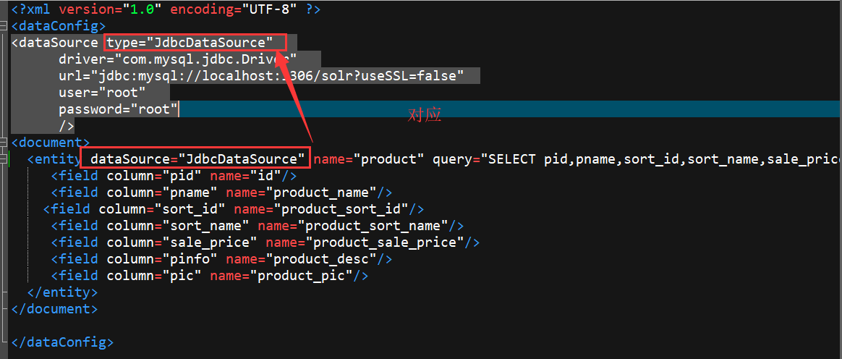The image size is (842, 359).
Task: Click the highlighted type="JdbcDataSource" attribute
Action: (190, 43)
